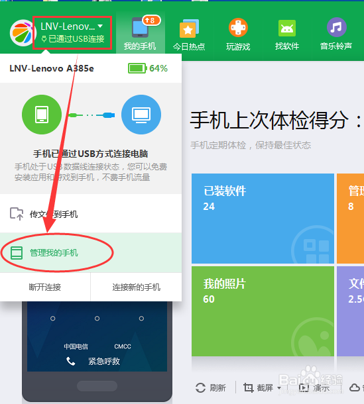Click the 60 count on 我的照片 tile
Image resolution: width=364 pixels, height=404 pixels.
click(209, 299)
